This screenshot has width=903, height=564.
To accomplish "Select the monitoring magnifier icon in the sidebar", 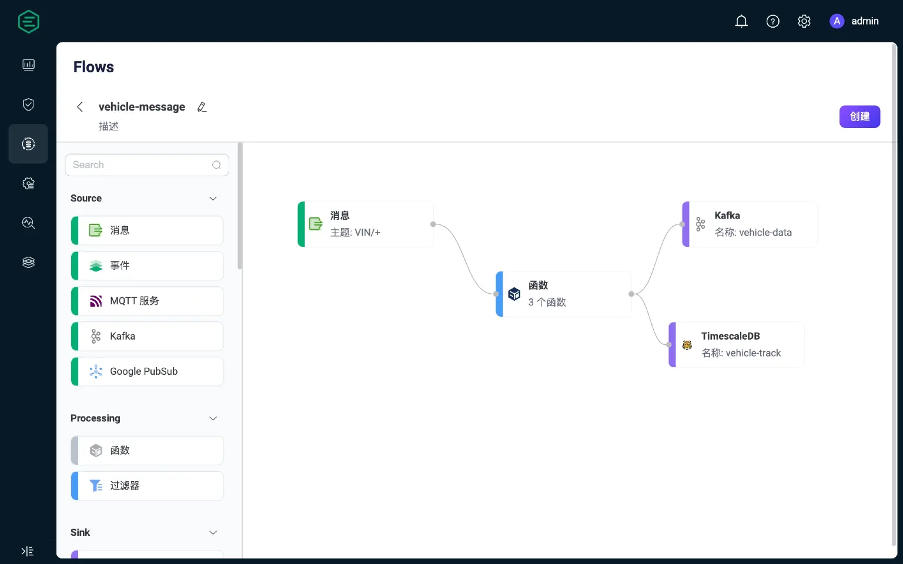I will click(x=28, y=223).
